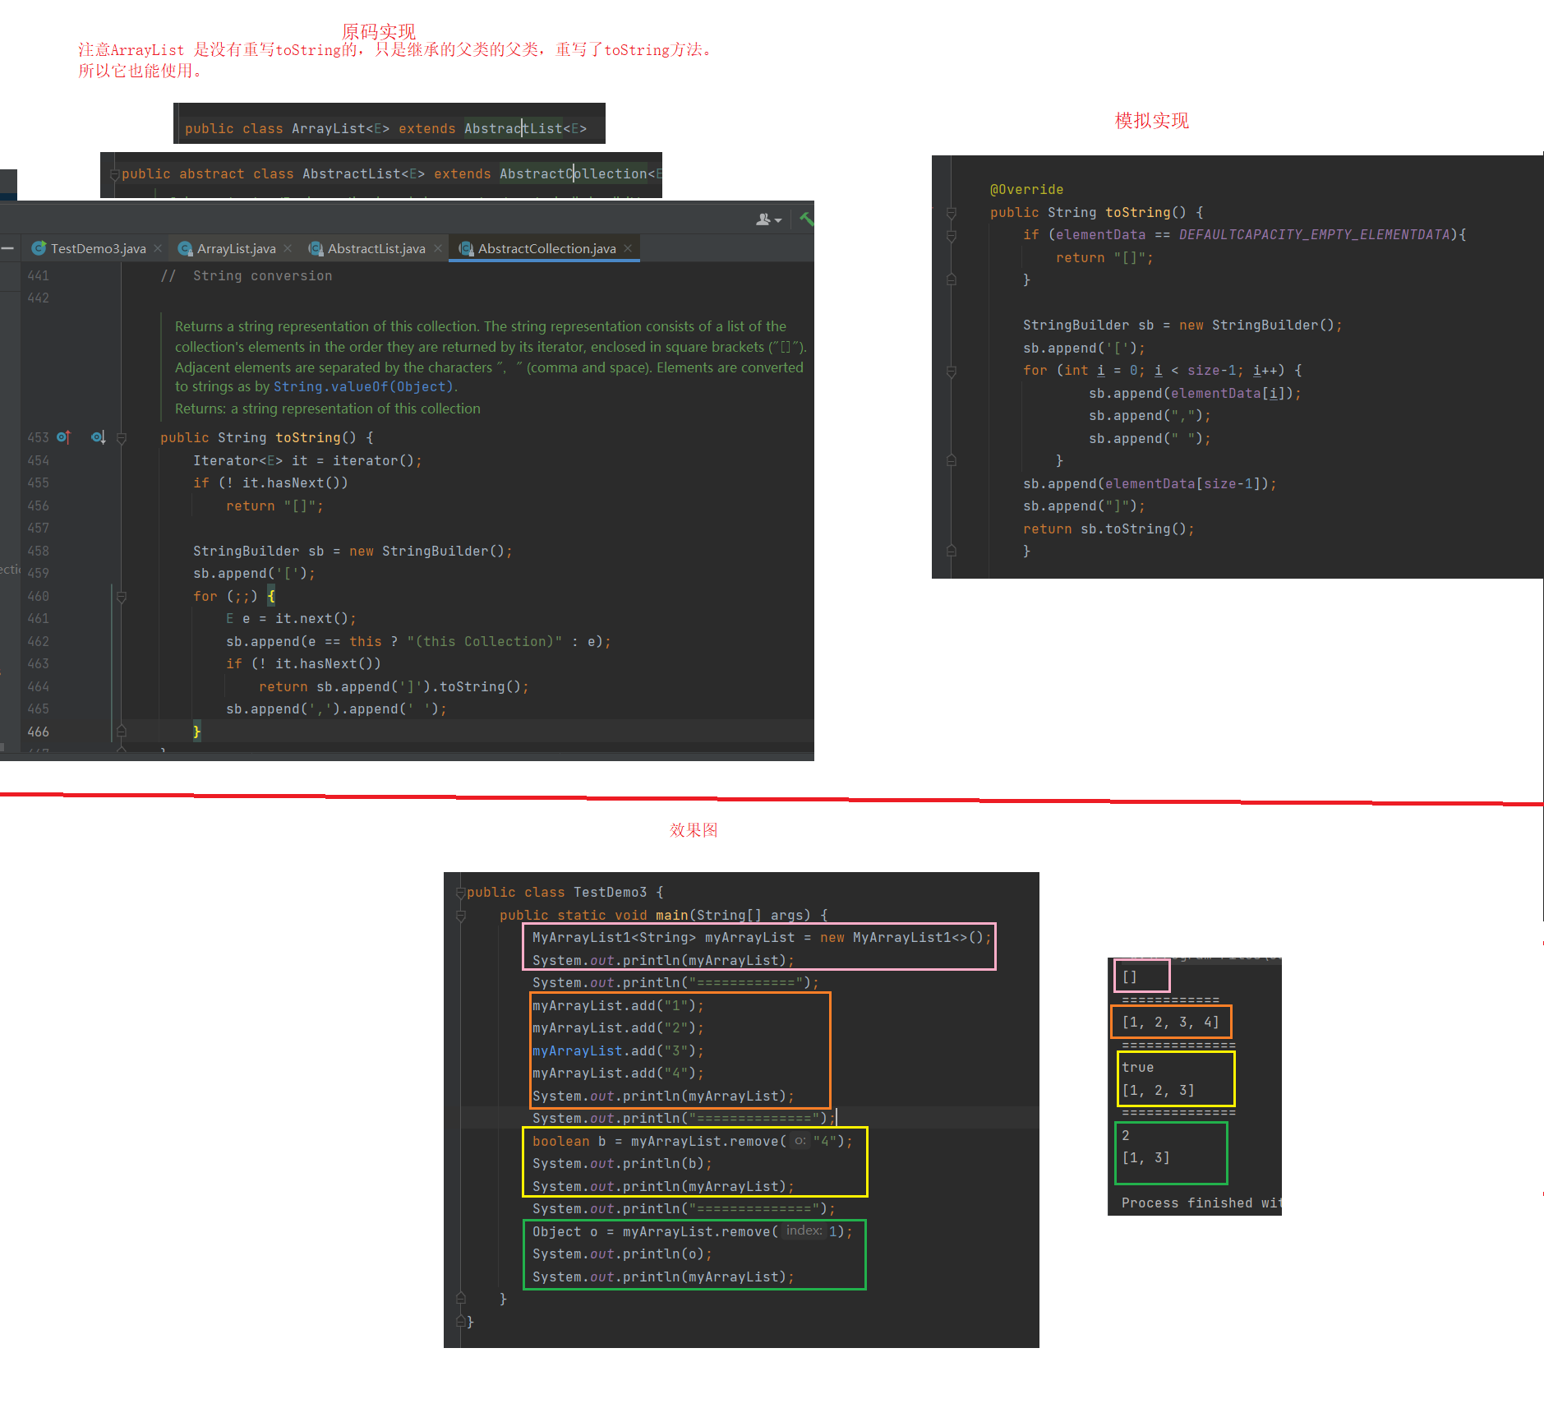The height and width of the screenshot is (1422, 1544).
Task: Switch to the TestDemo3.java tab
Action: (x=97, y=248)
